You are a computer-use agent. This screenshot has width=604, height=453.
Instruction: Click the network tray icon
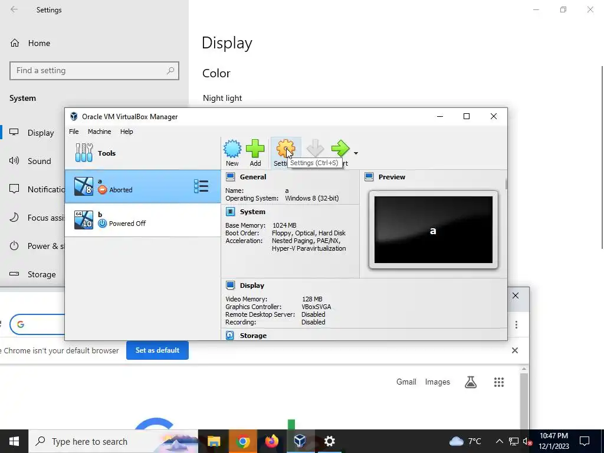pyautogui.click(x=513, y=441)
